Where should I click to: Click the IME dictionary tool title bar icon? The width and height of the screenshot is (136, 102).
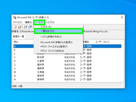tap(14, 17)
